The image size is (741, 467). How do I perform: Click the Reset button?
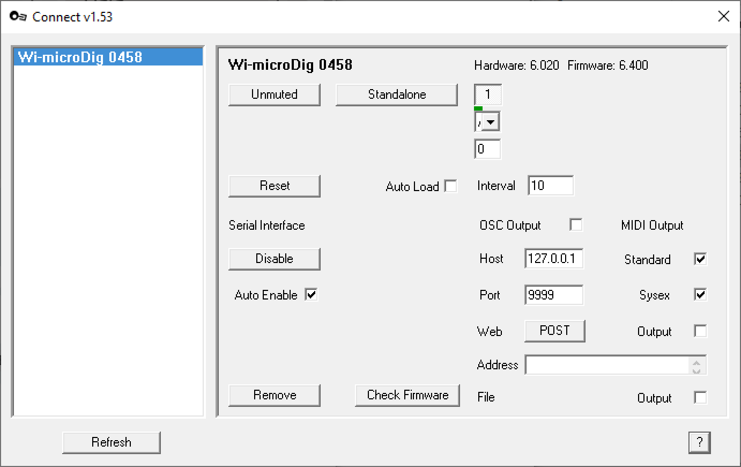[275, 186]
